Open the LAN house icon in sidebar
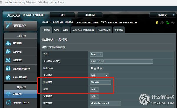The width and height of the screenshot is (177, 108). (9, 102)
